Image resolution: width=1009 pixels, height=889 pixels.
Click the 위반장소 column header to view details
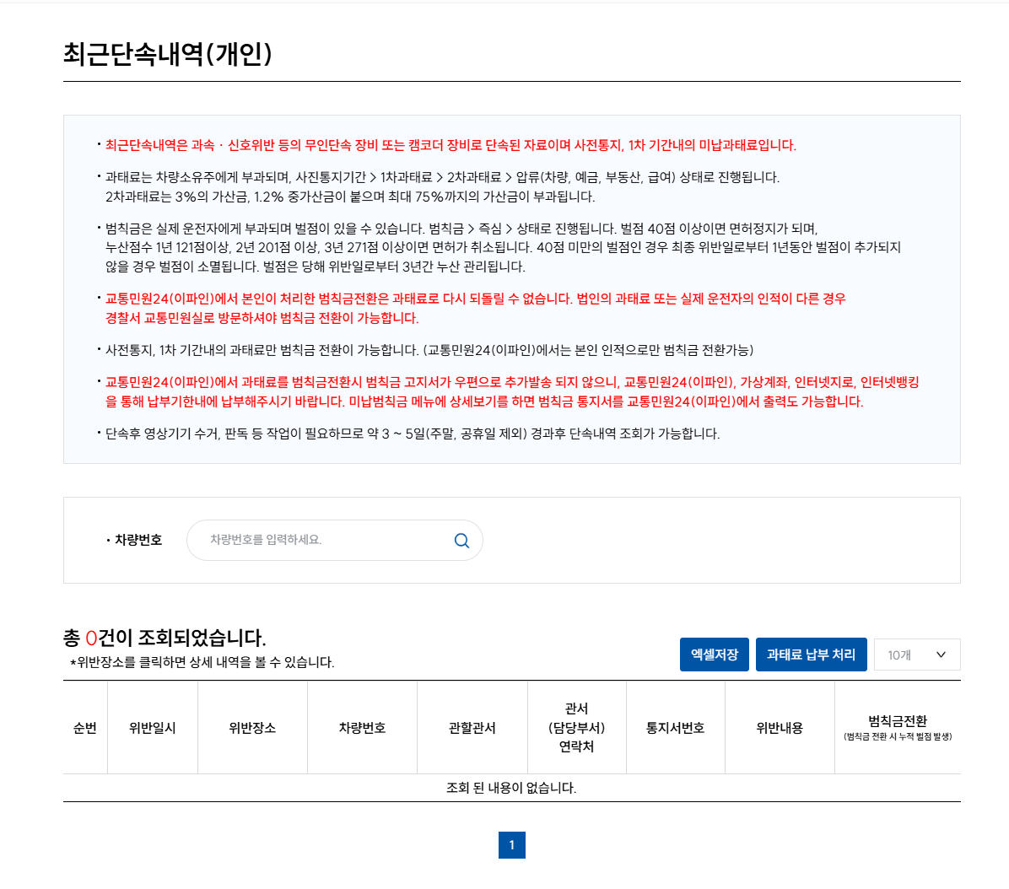click(x=251, y=726)
